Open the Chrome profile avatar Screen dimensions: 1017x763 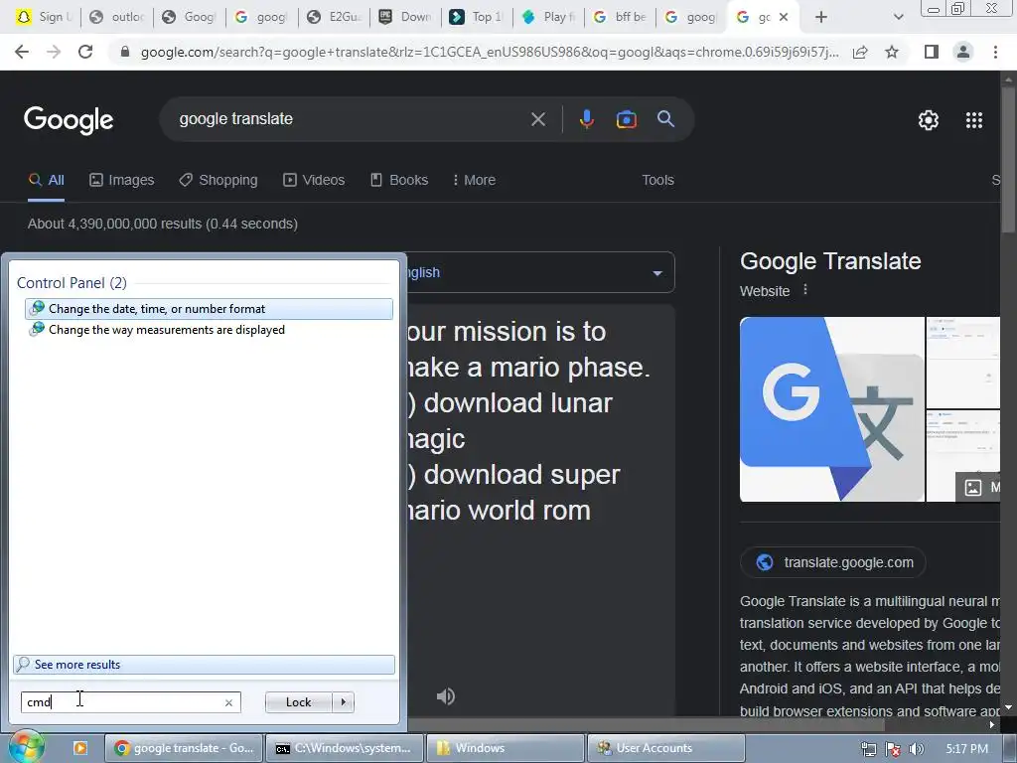(x=963, y=52)
